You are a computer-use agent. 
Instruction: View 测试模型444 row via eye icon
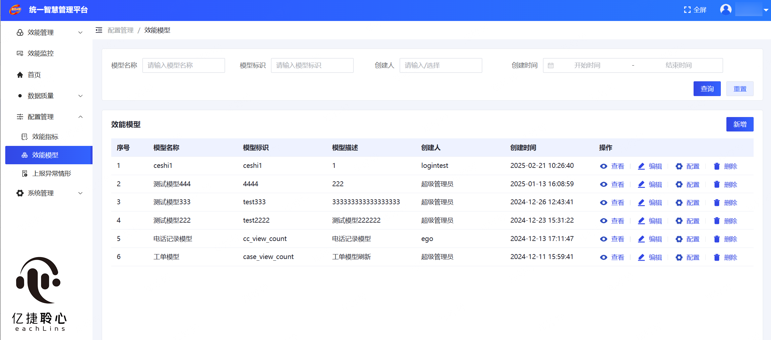point(603,184)
